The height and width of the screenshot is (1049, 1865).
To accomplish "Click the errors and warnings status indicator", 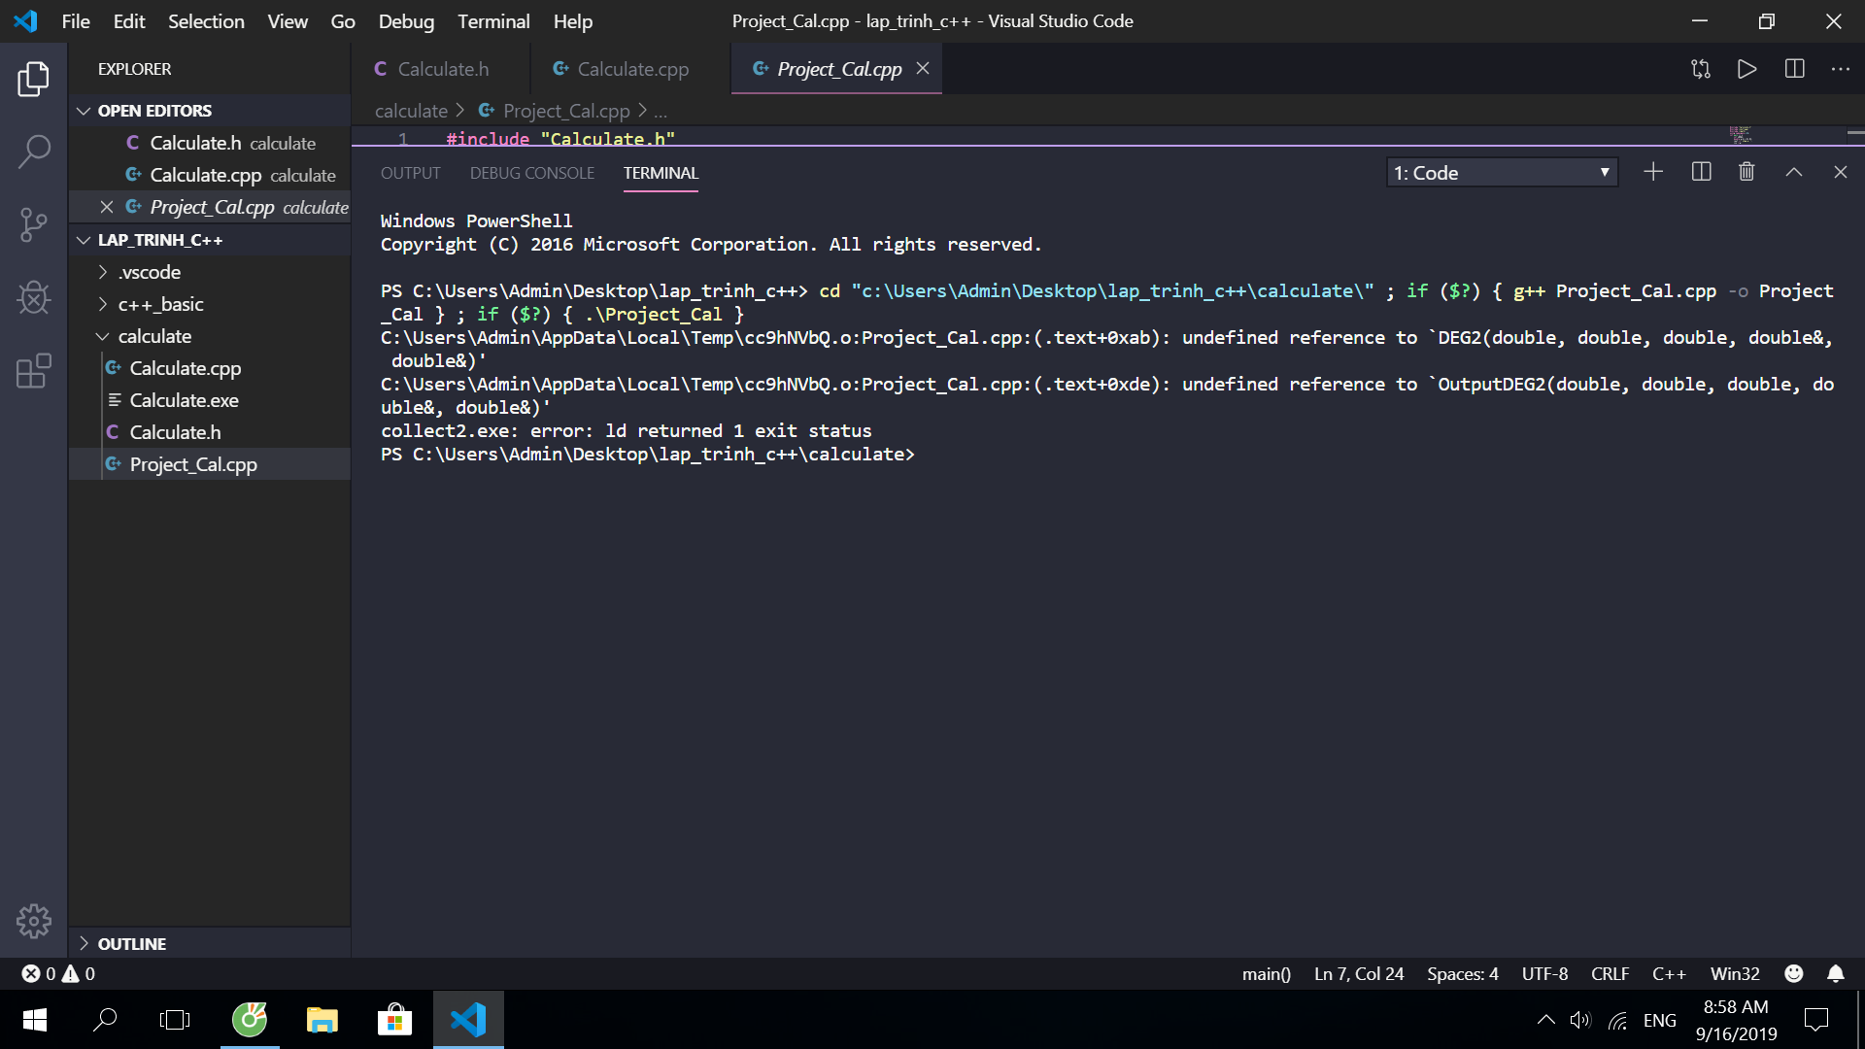I will (58, 973).
